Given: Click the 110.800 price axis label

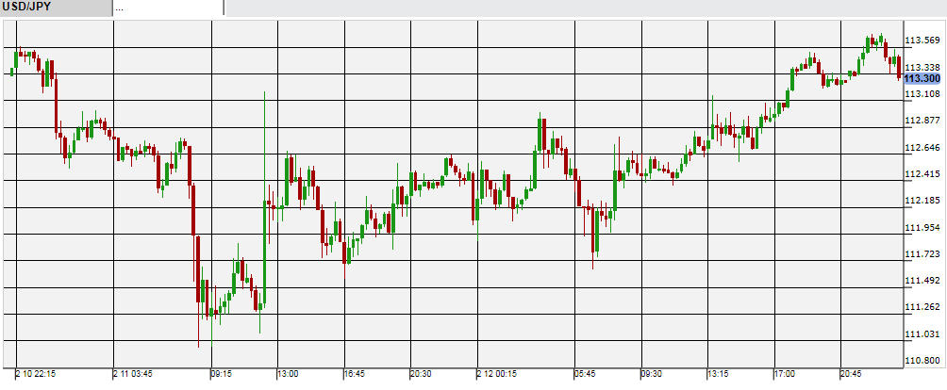Looking at the screenshot, I should pyautogui.click(x=922, y=361).
